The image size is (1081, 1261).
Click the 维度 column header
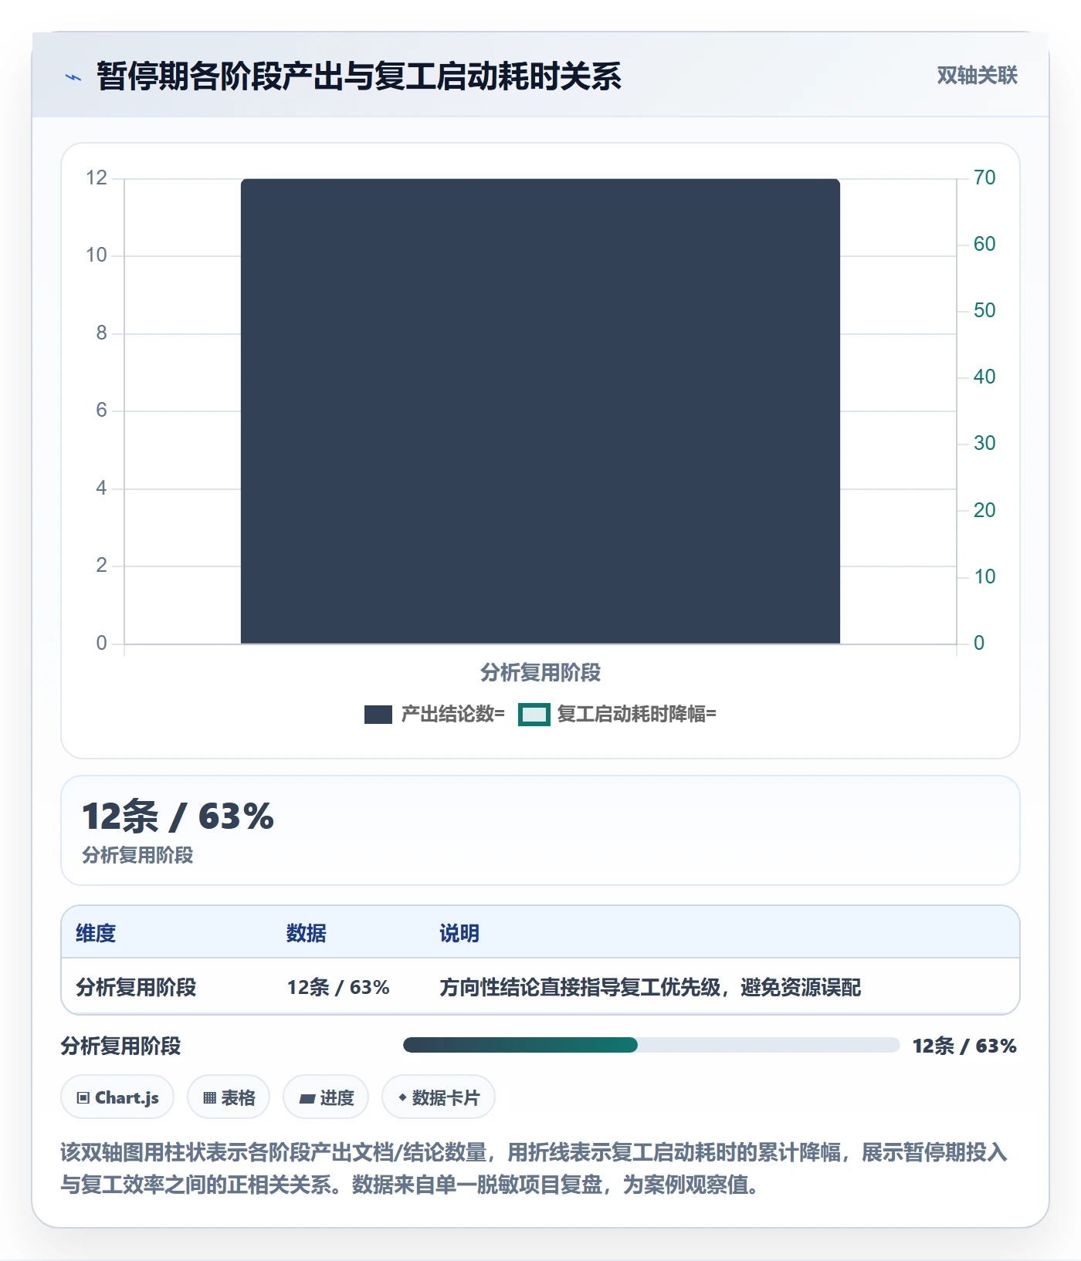(96, 934)
